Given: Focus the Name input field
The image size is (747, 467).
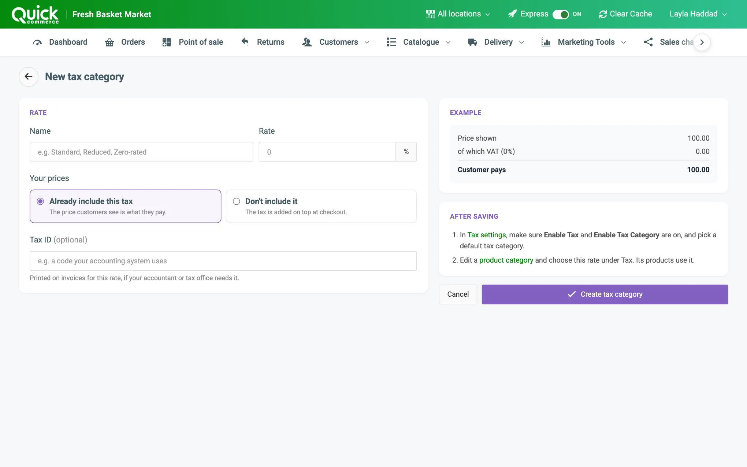Looking at the screenshot, I should tap(141, 152).
